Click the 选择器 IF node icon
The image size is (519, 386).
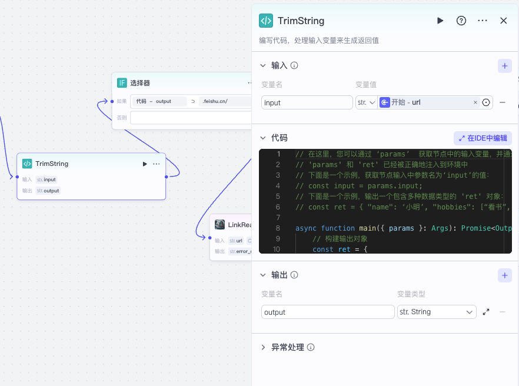click(122, 83)
